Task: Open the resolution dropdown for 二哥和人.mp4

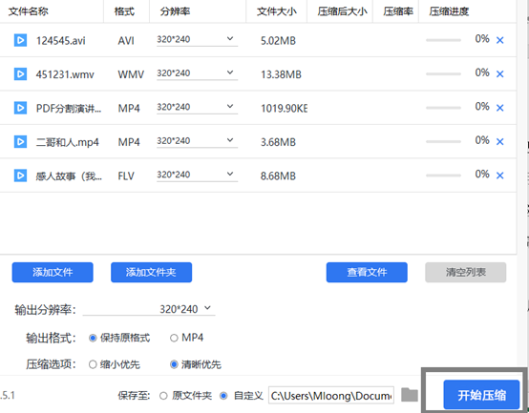Action: click(197, 141)
